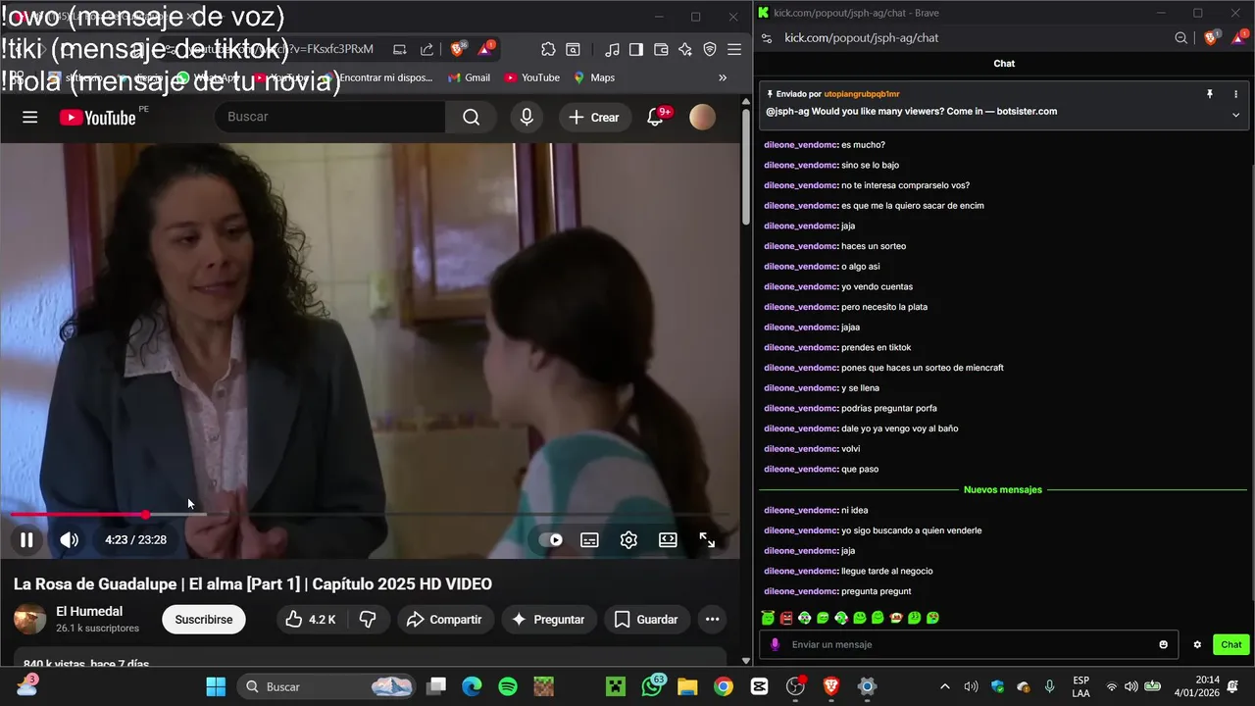Open El Humedal channel name
Viewport: 1255px width, 706px height.
coord(89,611)
